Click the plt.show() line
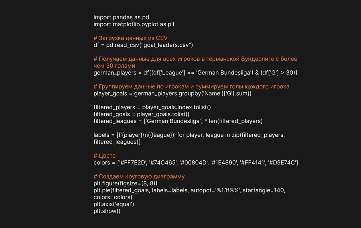The width and height of the screenshot is (361, 228). (x=107, y=211)
